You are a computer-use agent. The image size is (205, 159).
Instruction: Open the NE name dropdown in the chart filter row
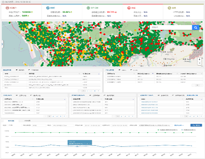coord(63,125)
